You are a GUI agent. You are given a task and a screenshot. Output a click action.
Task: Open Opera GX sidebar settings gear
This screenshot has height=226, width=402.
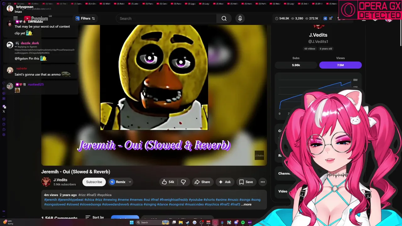(x=4, y=135)
